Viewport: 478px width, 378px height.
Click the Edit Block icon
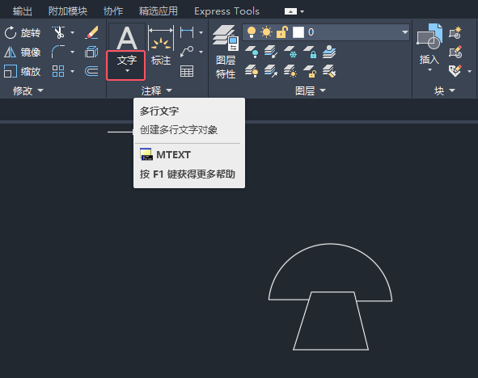click(x=455, y=52)
